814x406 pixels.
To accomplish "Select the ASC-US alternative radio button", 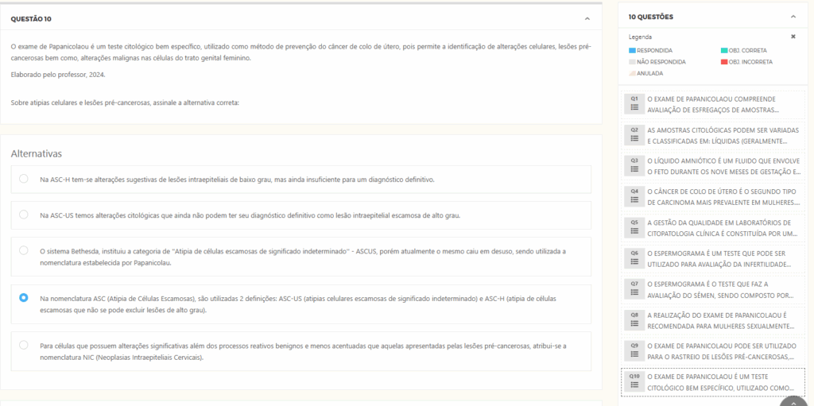I will [24, 215].
